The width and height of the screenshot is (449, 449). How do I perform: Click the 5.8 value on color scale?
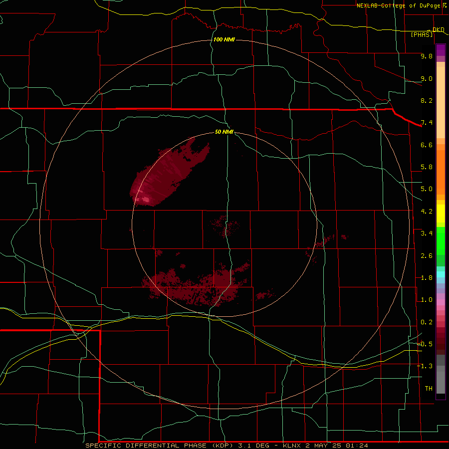click(x=427, y=167)
